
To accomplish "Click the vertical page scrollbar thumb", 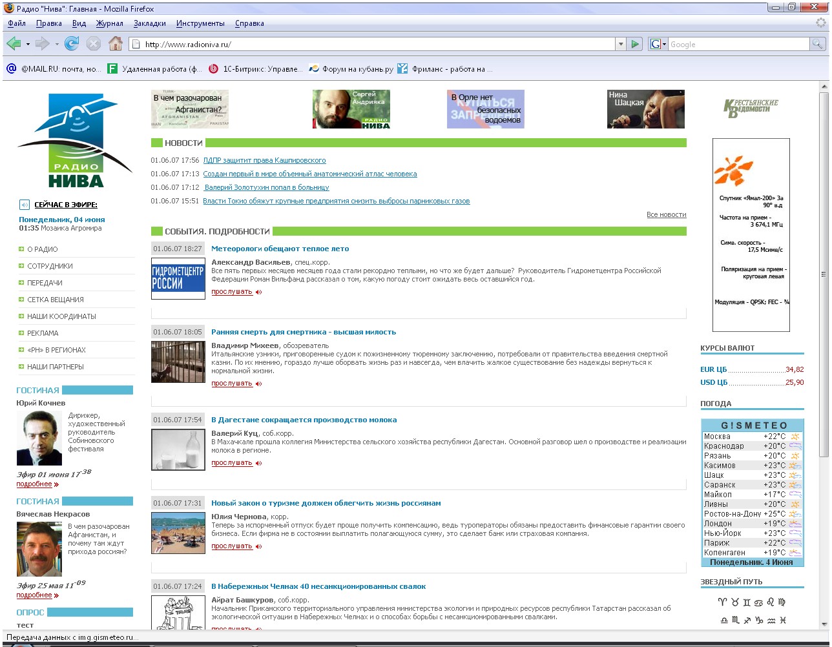I will [824, 274].
